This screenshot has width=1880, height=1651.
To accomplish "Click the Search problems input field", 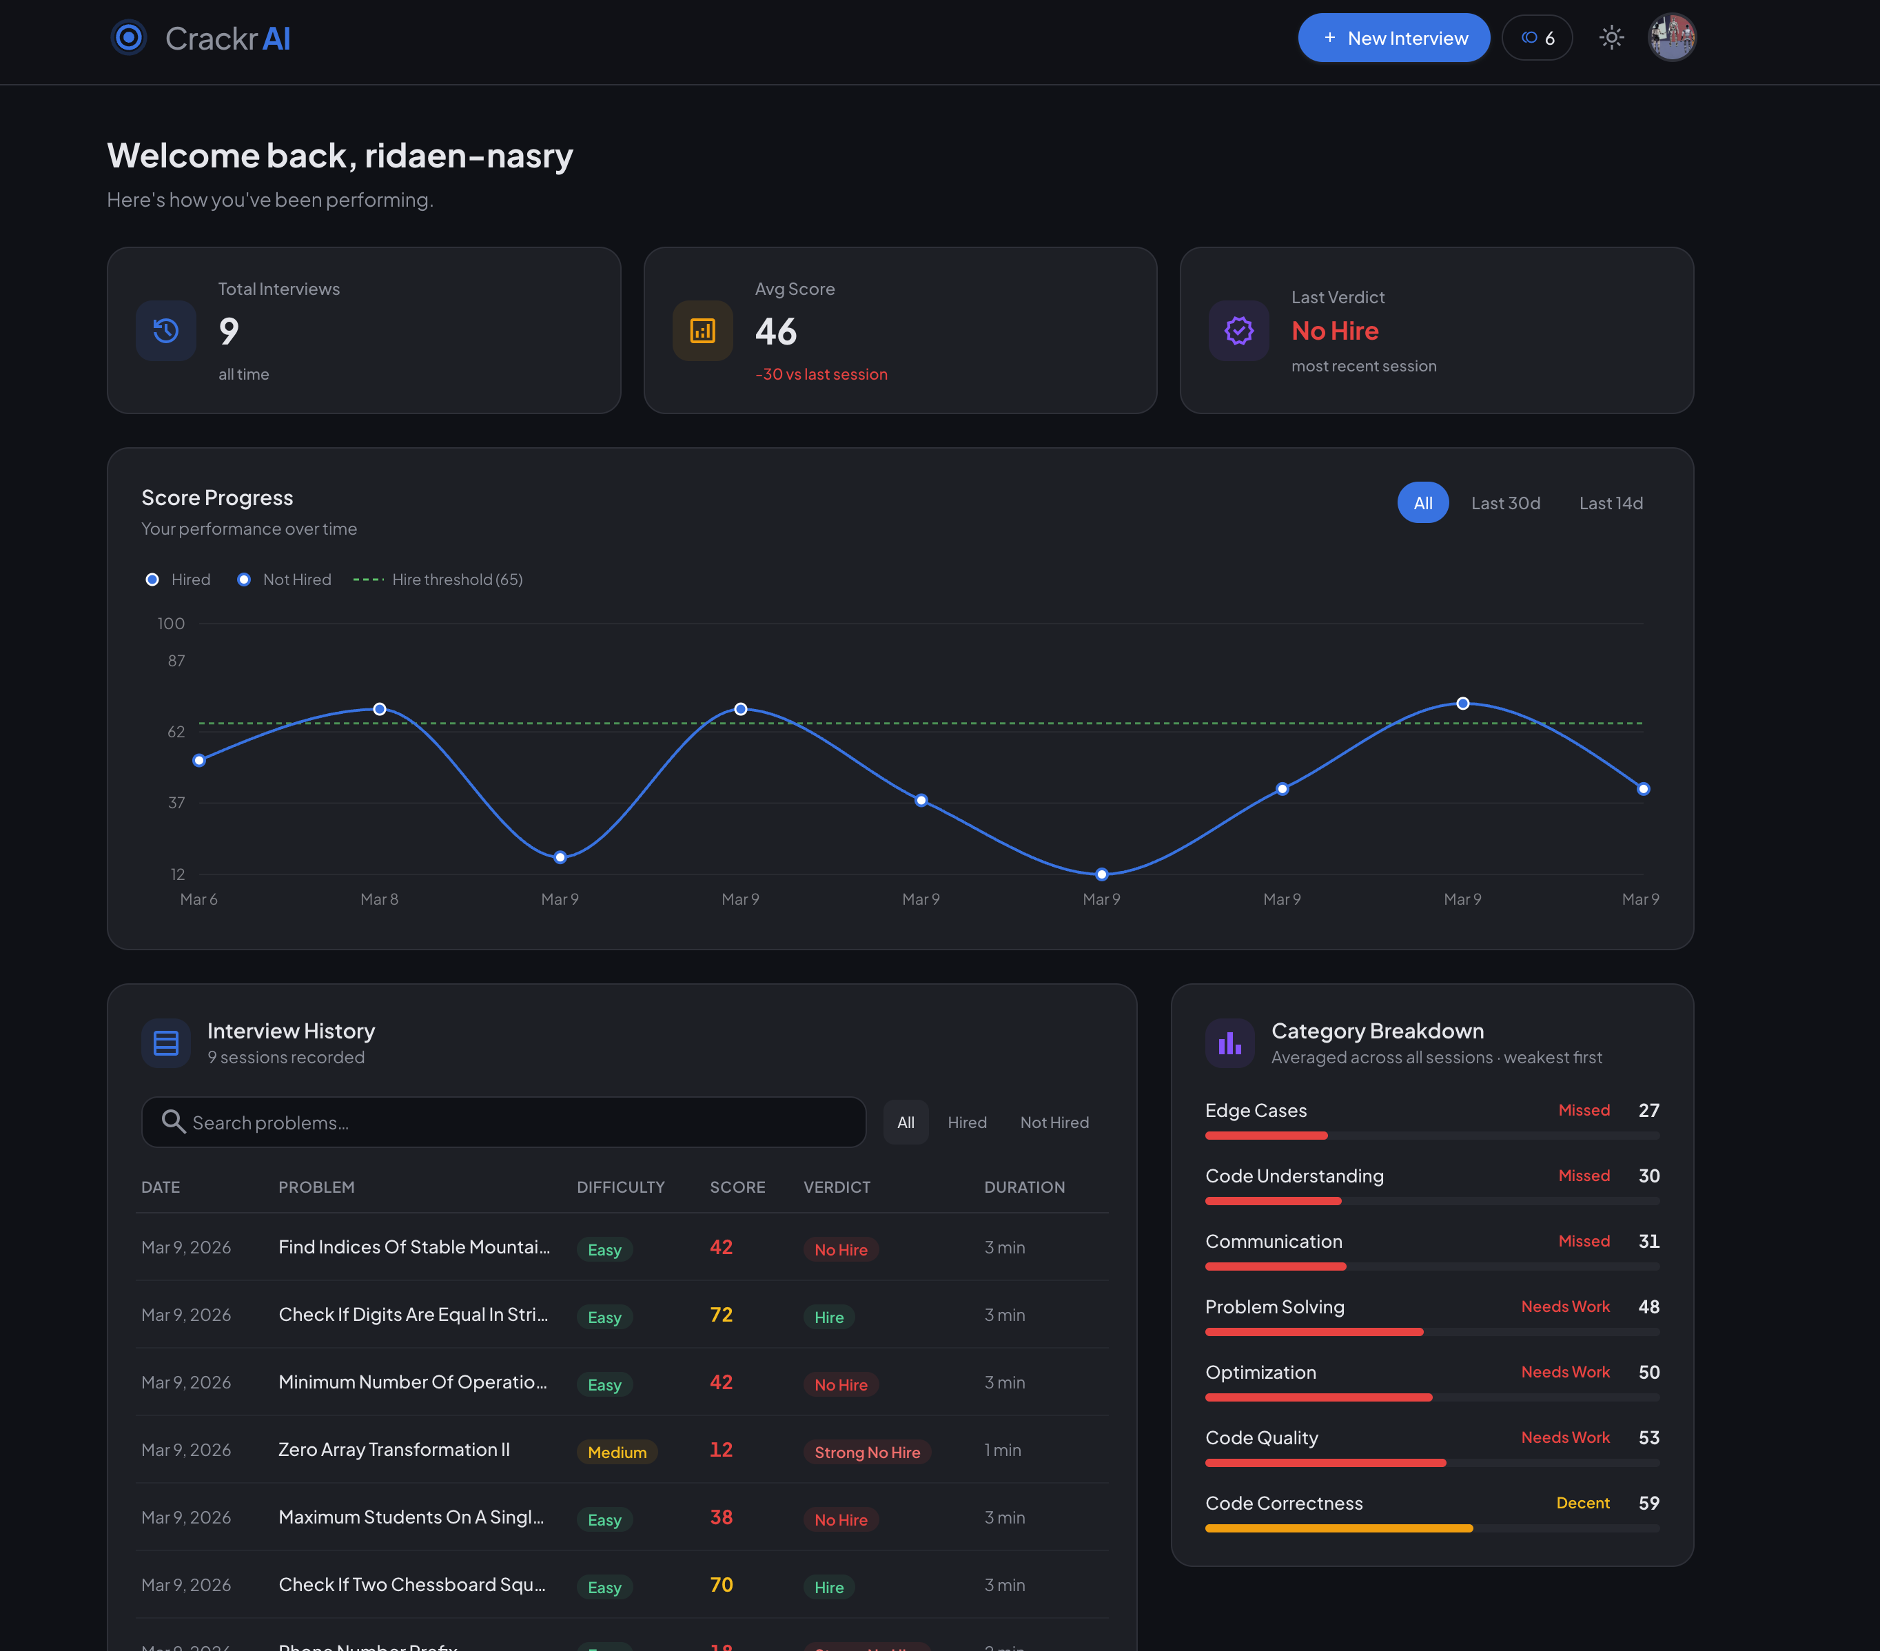I will point(503,1122).
